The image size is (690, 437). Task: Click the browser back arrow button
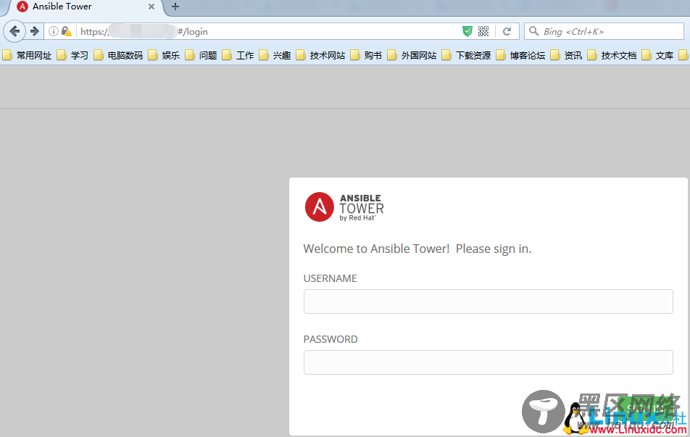14,31
